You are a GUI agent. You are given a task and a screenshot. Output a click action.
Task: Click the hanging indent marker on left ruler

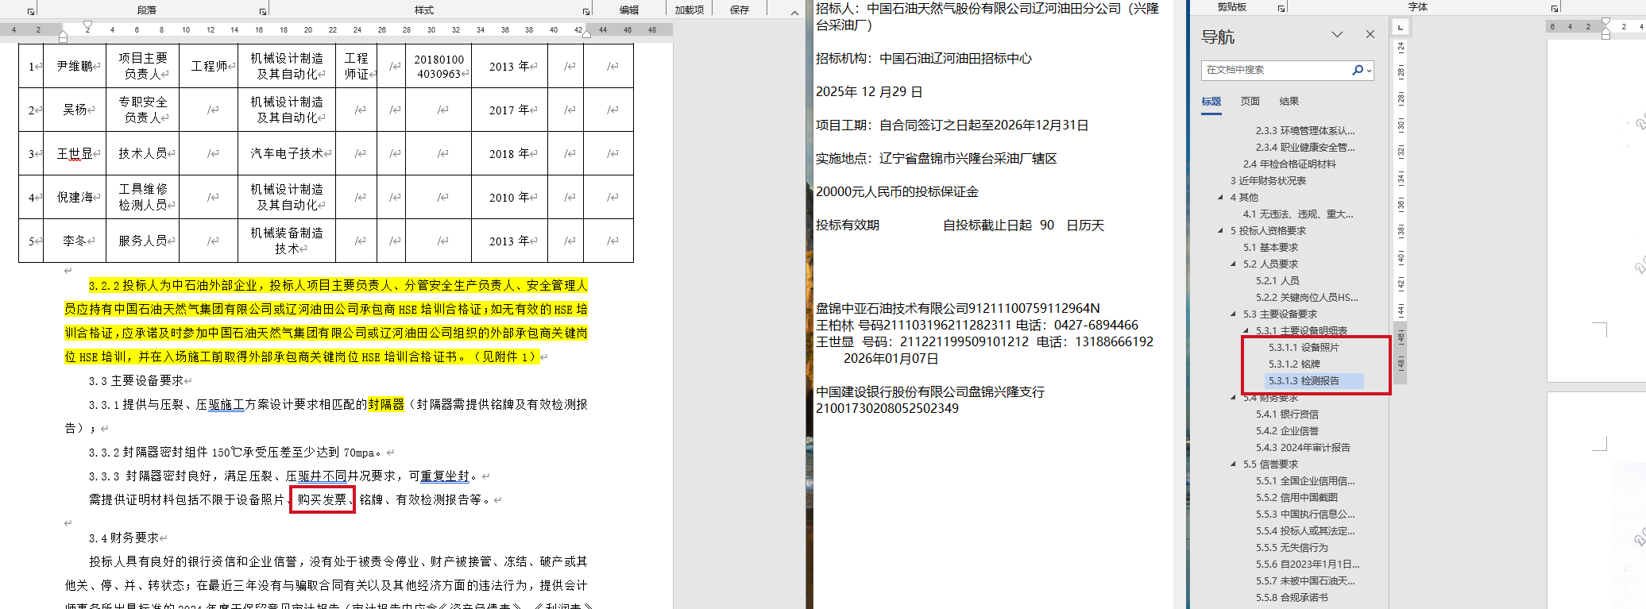(64, 34)
